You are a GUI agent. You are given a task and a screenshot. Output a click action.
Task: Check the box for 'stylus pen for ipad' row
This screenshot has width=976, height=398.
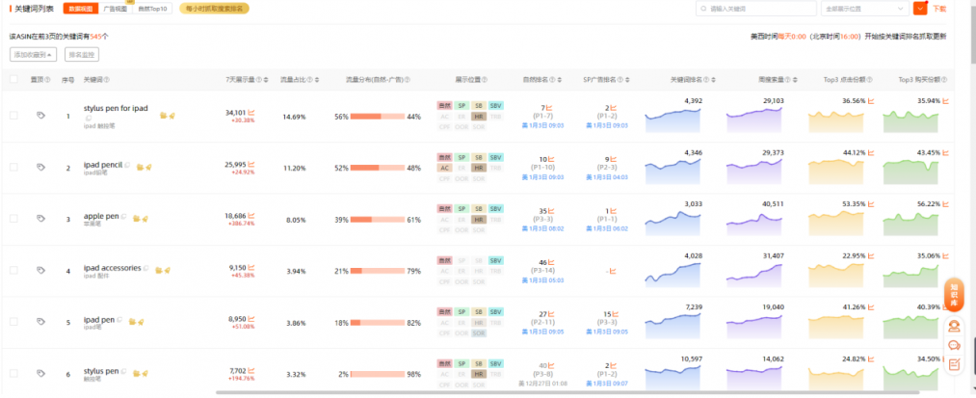[13, 116]
